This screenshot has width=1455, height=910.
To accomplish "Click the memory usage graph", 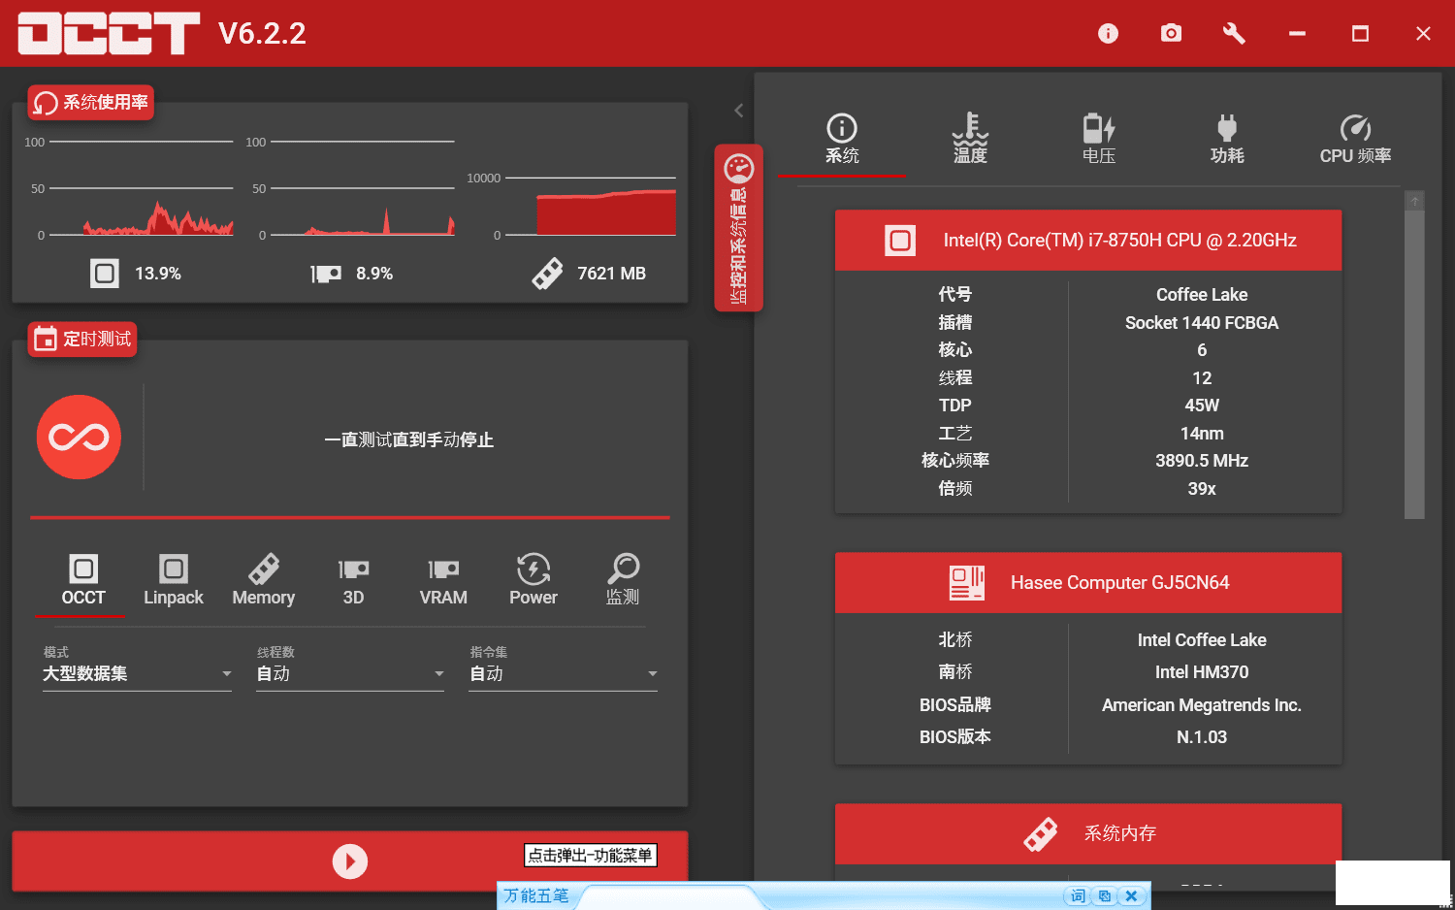I will click(590, 206).
